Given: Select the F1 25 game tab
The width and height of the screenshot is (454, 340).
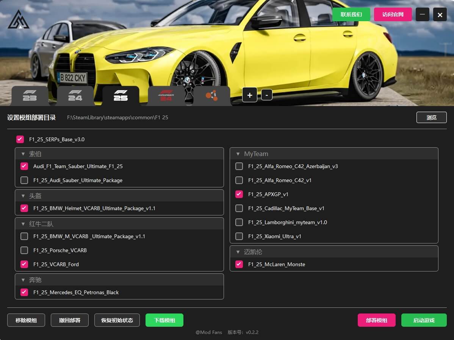Looking at the screenshot, I should click(121, 96).
